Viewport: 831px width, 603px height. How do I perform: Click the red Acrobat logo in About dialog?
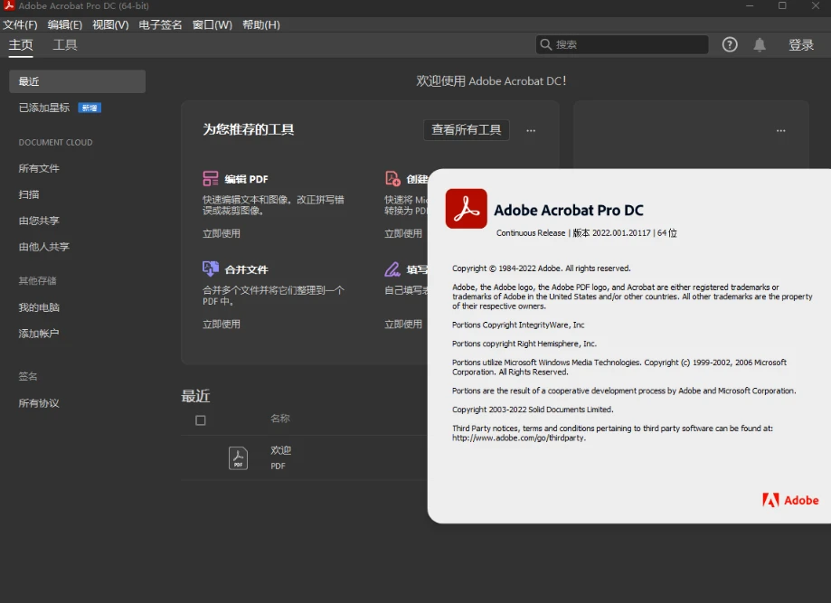coord(466,209)
